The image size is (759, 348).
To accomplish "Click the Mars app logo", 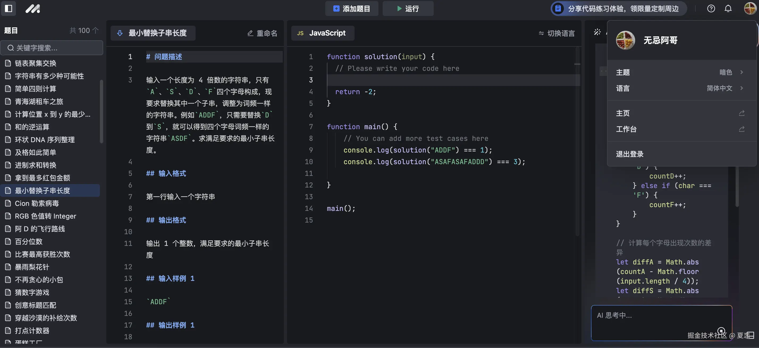I will coord(33,8).
